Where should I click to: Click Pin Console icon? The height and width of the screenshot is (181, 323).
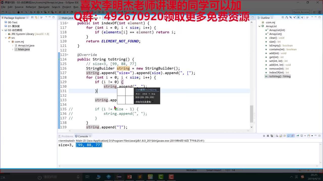coord(298,136)
